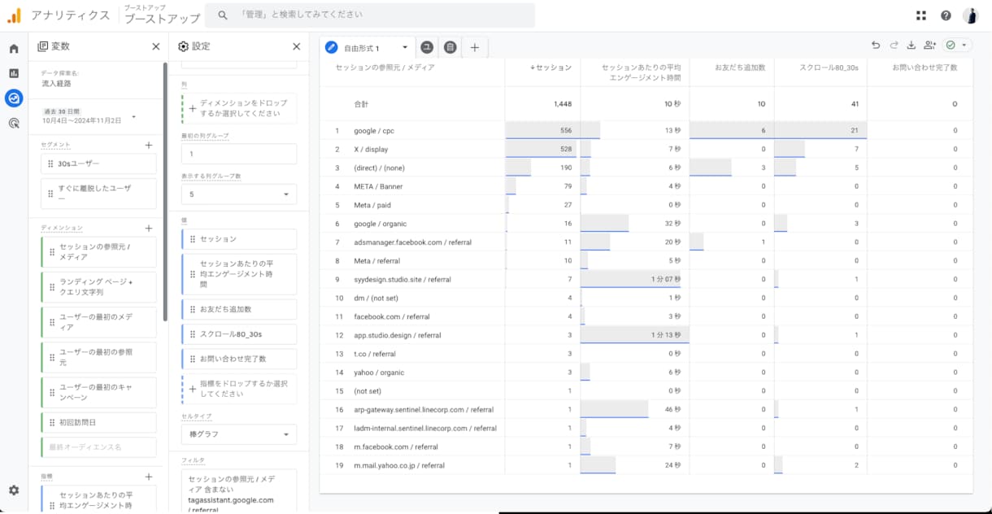Open the date range dropdown 過去30日間
Screen dimensions: 992x514
click(x=89, y=116)
